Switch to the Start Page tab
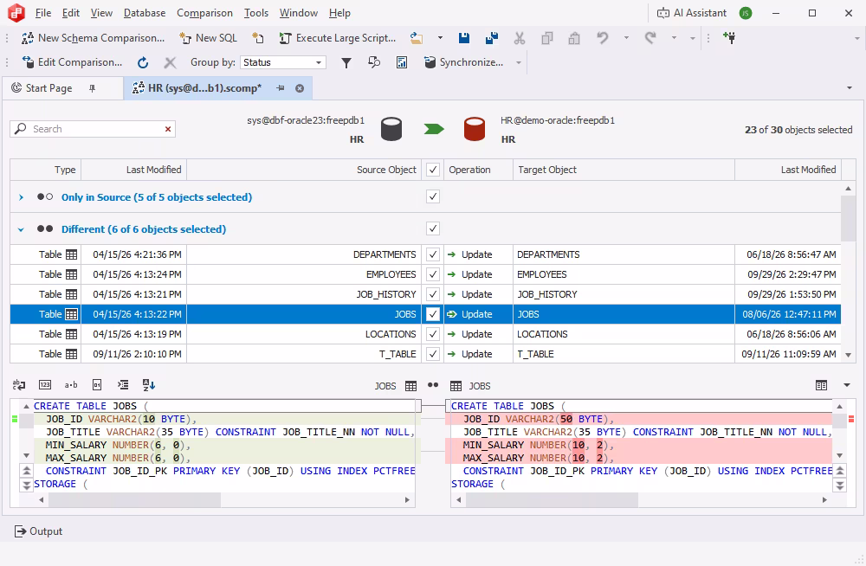The height and width of the screenshot is (566, 866). coord(48,87)
